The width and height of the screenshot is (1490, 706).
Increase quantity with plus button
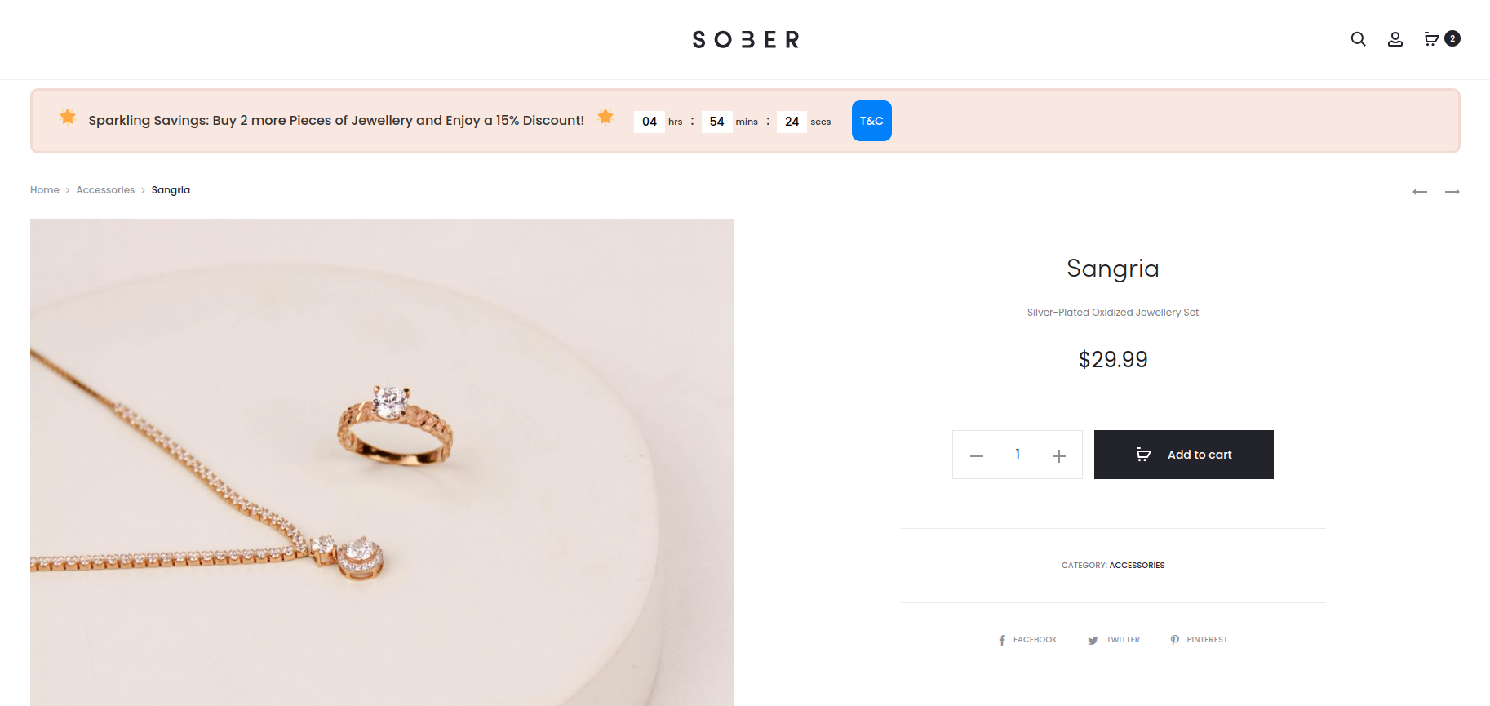click(x=1059, y=455)
